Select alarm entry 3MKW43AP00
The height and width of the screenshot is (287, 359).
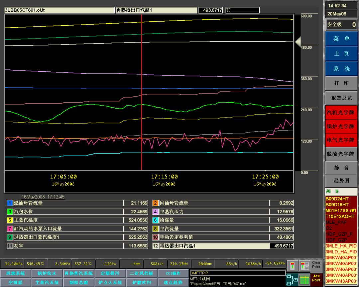point(341,281)
